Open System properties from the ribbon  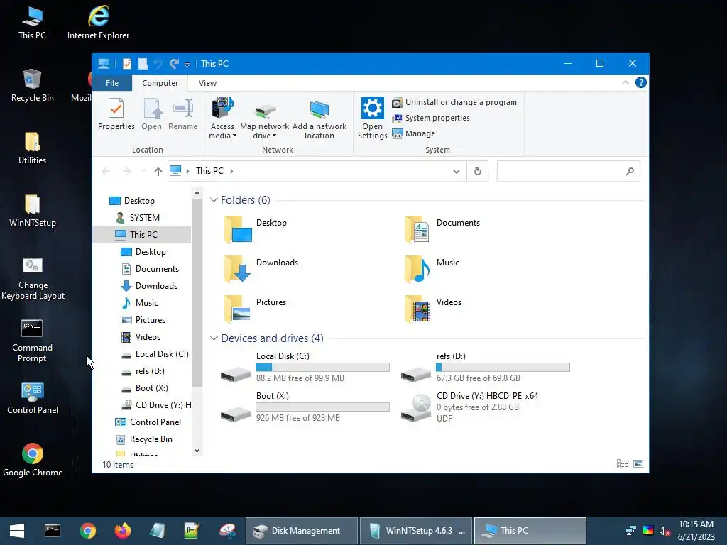pos(431,119)
